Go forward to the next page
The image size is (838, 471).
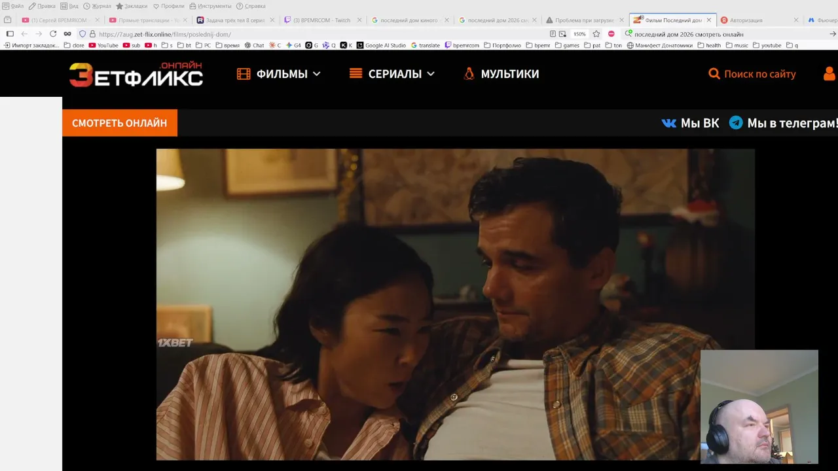(x=39, y=34)
